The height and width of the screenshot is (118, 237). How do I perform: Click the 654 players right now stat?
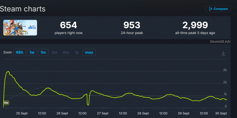point(69,25)
